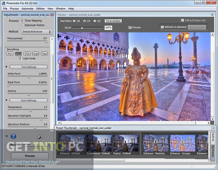Click preset thumbnails scrollbar left arrow
The image size is (218, 170).
tap(58, 160)
